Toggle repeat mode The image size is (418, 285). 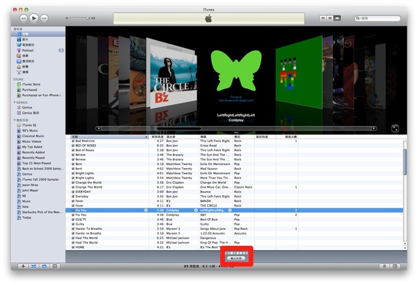click(x=45, y=266)
